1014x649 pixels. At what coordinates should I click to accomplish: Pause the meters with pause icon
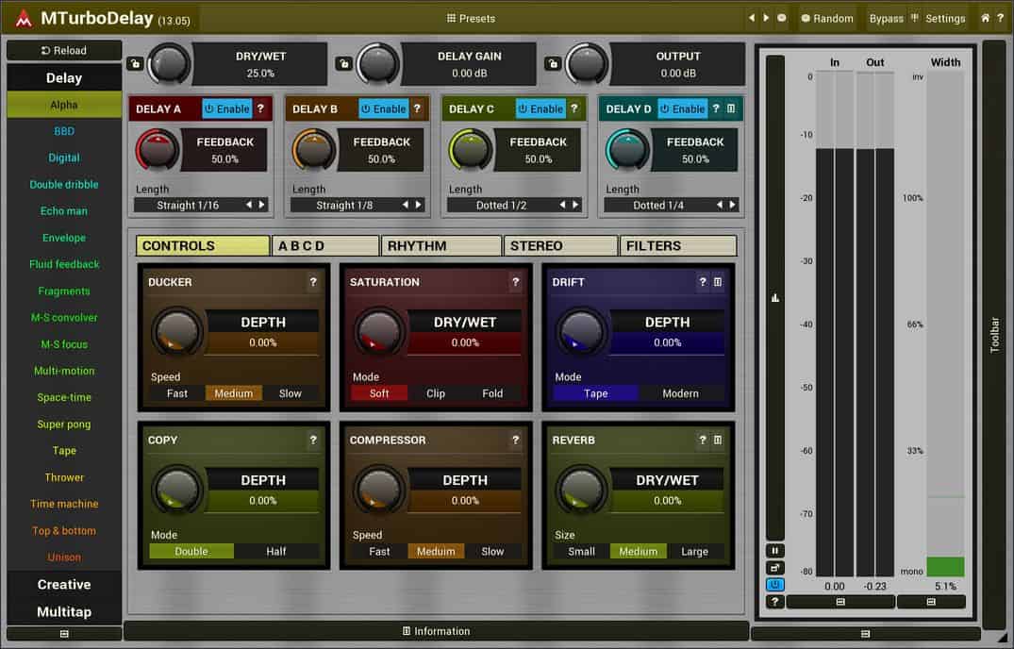(774, 551)
